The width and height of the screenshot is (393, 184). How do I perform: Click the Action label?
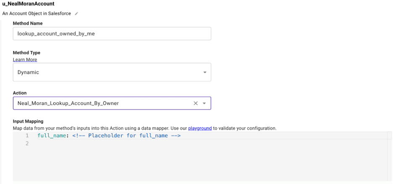[20, 93]
